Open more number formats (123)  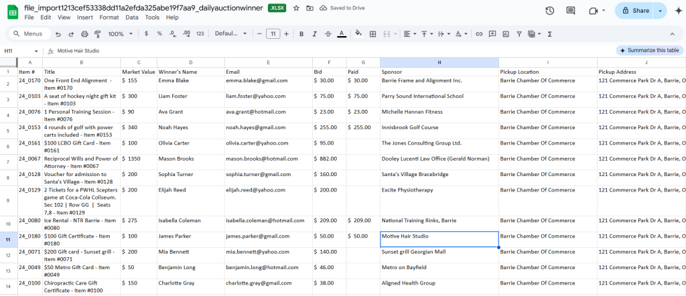200,33
